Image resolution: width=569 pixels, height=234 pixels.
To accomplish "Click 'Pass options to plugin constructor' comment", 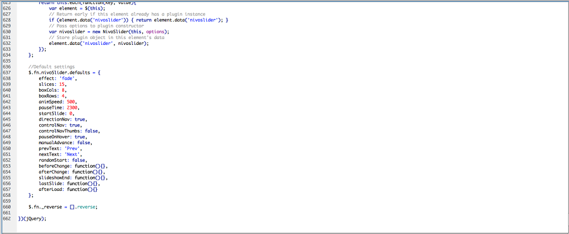I will click(x=97, y=25).
